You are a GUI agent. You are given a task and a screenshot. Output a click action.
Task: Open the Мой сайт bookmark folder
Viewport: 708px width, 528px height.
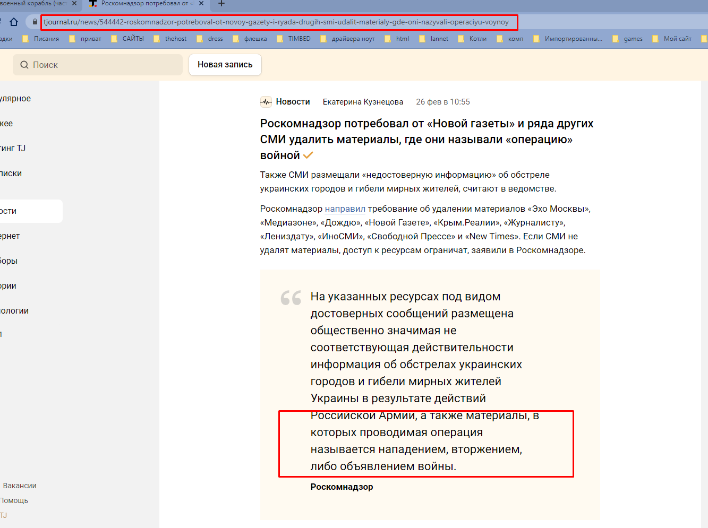point(672,39)
